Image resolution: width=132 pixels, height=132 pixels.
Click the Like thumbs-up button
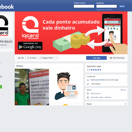[21, 58]
